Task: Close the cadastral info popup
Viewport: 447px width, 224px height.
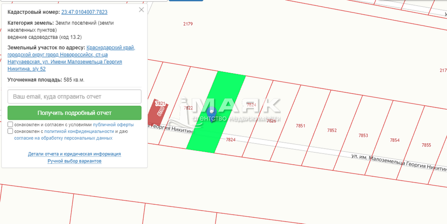Action: point(141,9)
